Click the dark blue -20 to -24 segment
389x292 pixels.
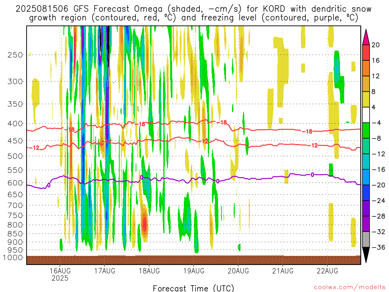tap(366, 193)
